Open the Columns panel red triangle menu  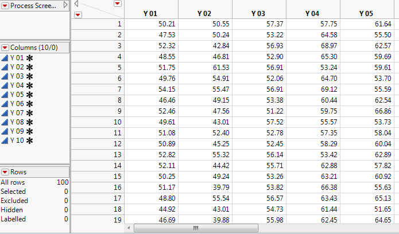pos(5,48)
